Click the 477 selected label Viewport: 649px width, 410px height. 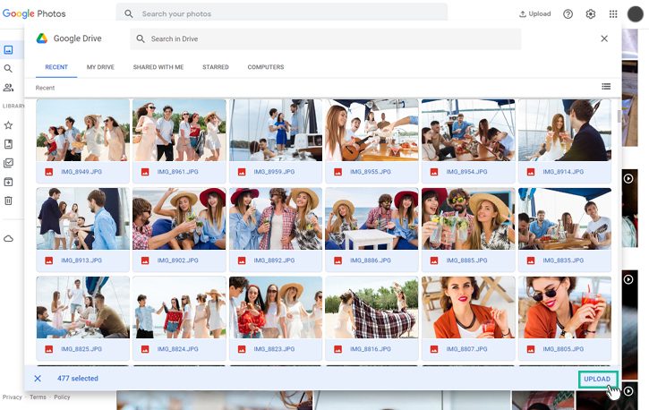point(78,379)
